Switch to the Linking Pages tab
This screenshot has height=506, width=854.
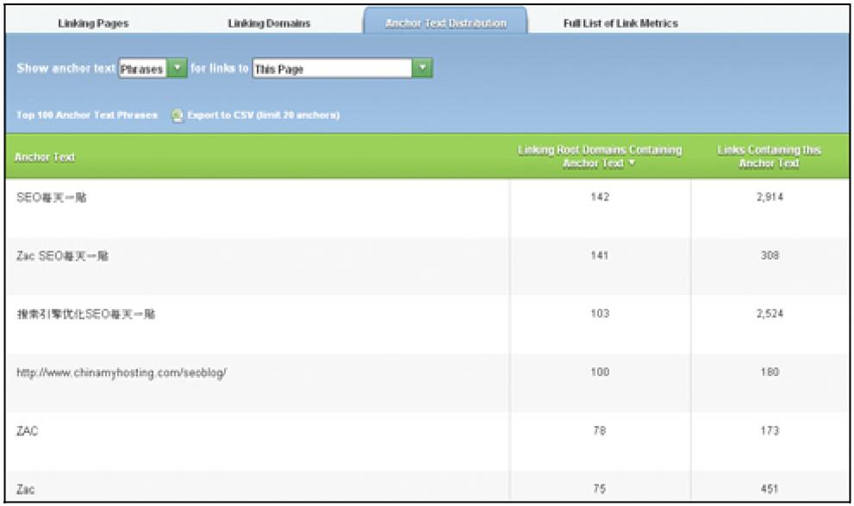93,23
